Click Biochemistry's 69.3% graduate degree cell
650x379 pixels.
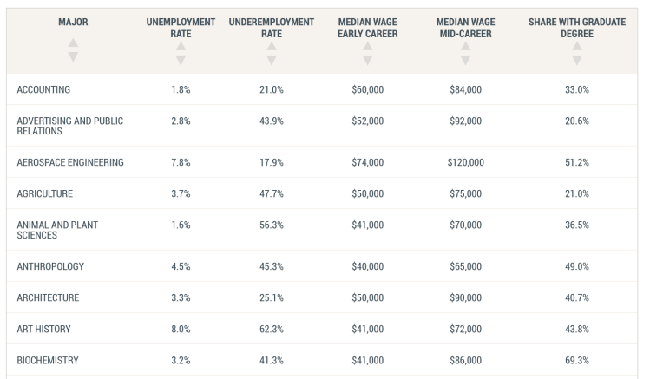577,360
